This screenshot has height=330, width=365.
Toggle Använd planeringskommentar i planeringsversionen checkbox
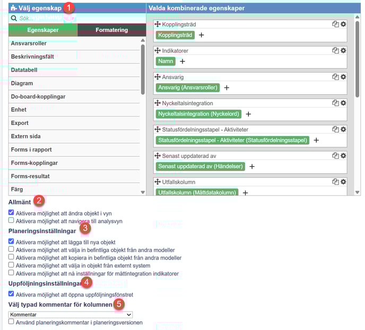click(x=12, y=322)
